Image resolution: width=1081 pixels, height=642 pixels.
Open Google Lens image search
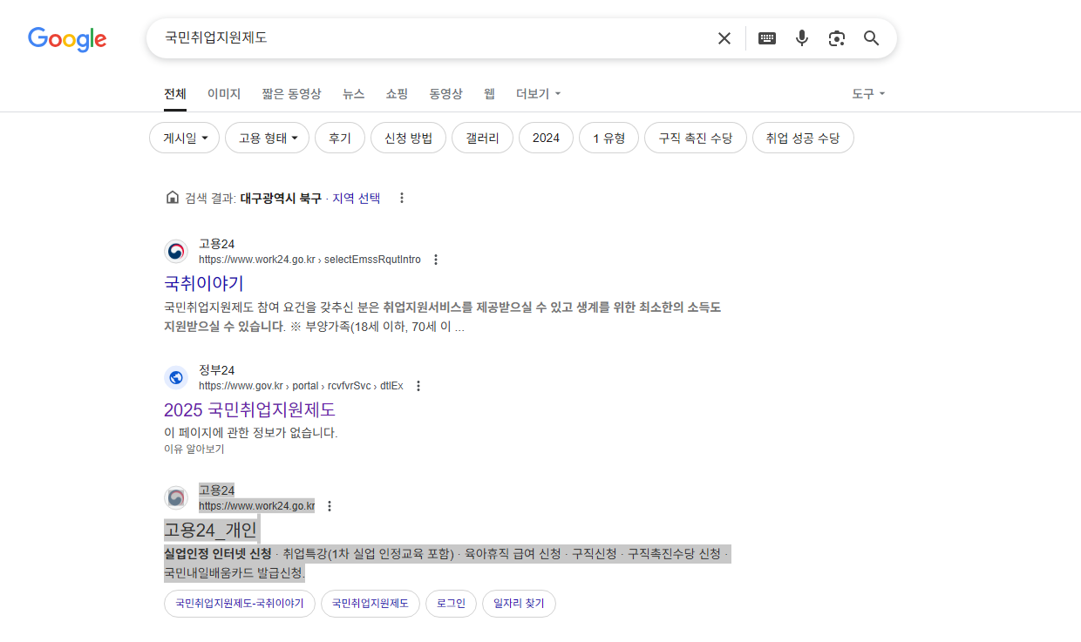[837, 38]
